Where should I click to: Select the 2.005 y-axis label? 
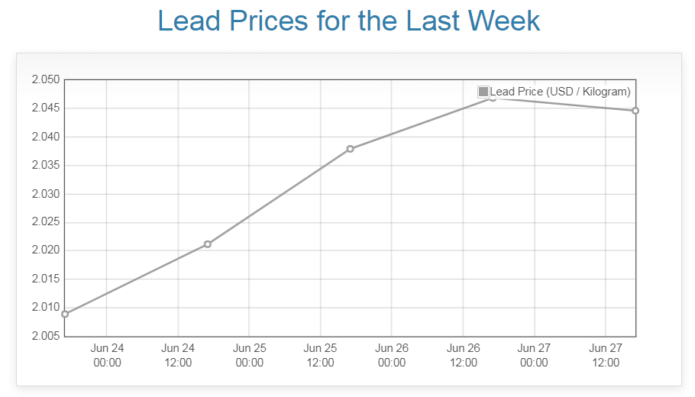point(45,336)
